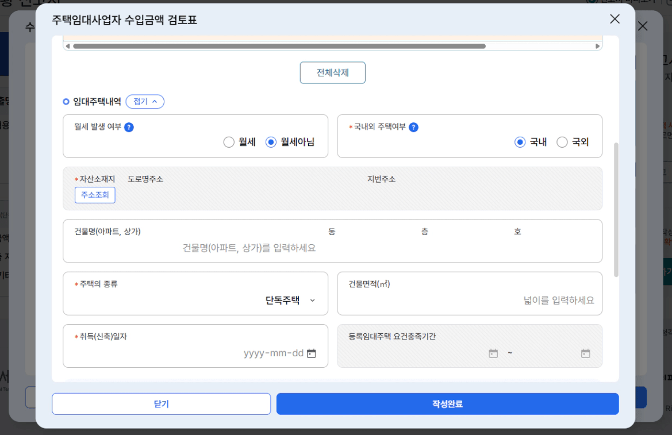
Task: Select the 월세아님 radio button
Action: coord(271,142)
